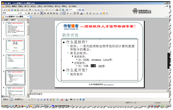Toggle underline formatting
Viewport: 173px width, 110px height.
point(35,13)
